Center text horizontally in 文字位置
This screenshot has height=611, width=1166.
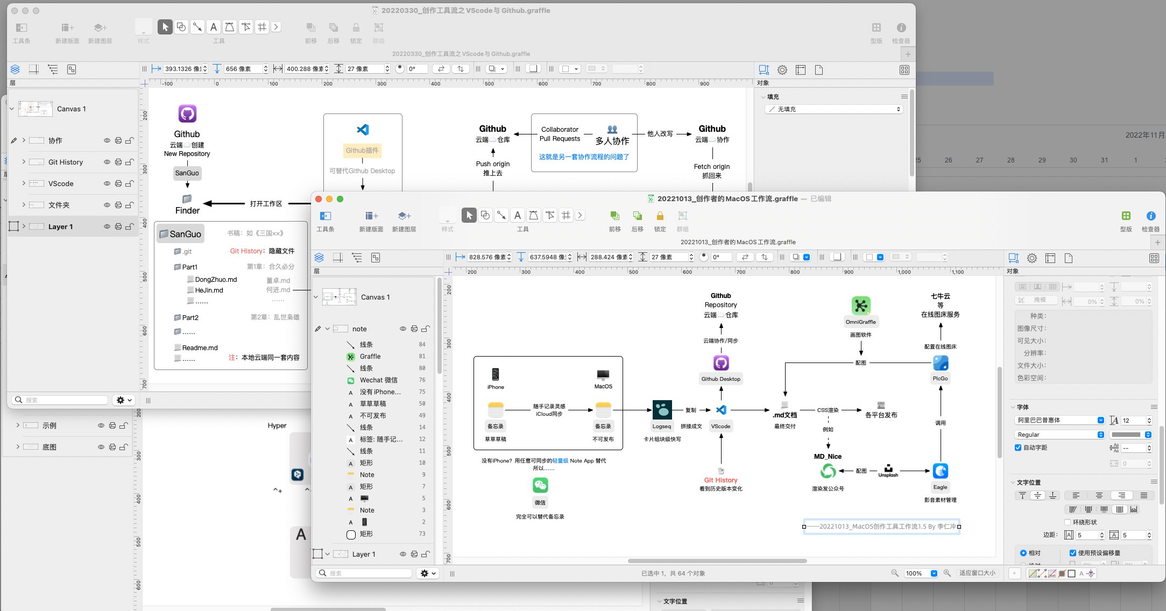click(x=1099, y=495)
